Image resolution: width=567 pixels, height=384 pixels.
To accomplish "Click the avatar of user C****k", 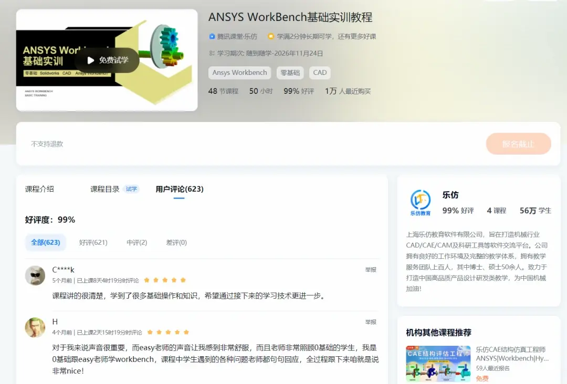I will [x=35, y=276].
